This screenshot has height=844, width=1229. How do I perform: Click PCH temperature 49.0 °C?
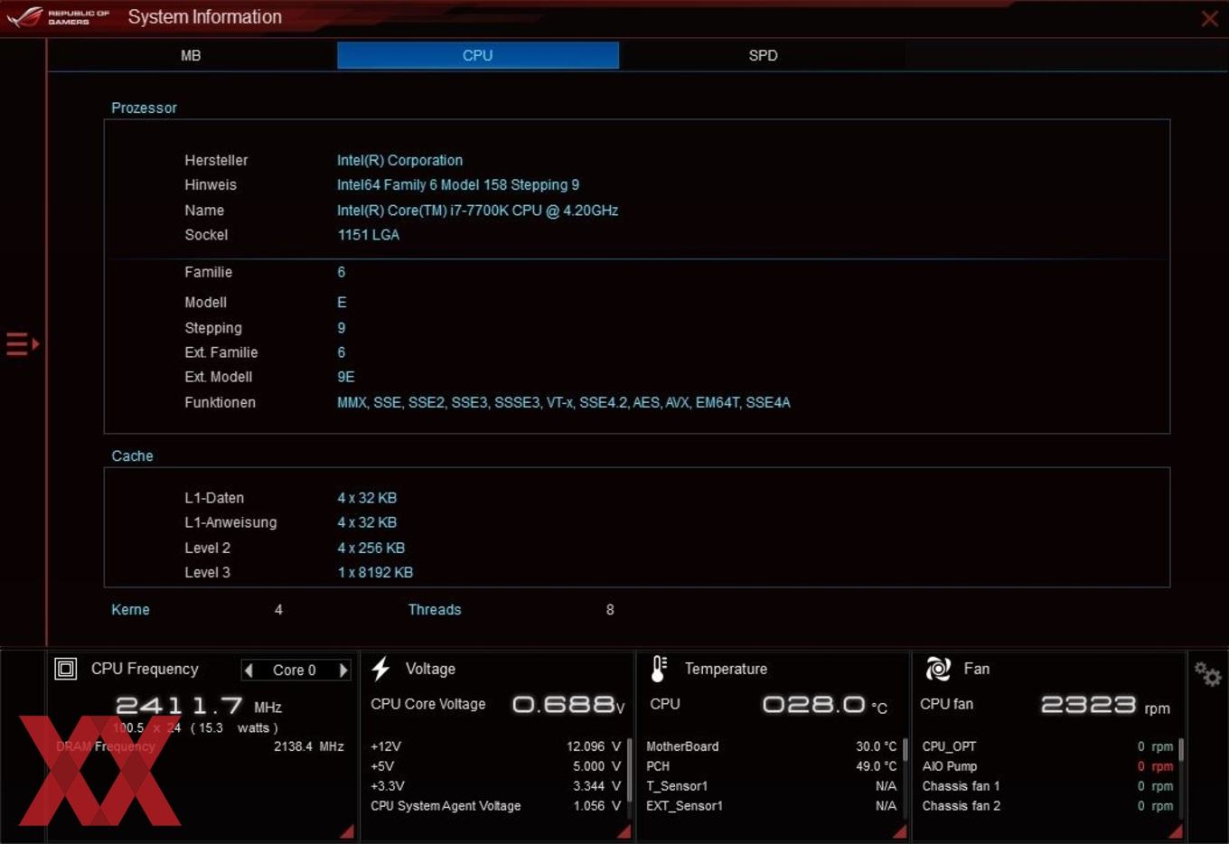[x=876, y=766]
